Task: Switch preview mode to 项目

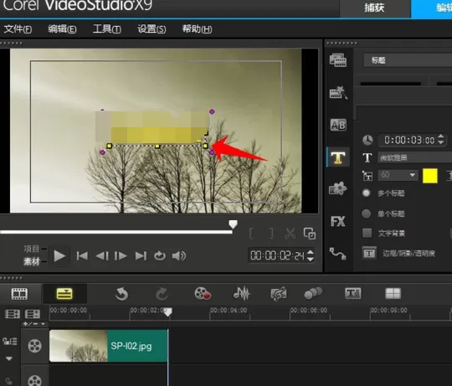Action: pos(32,249)
